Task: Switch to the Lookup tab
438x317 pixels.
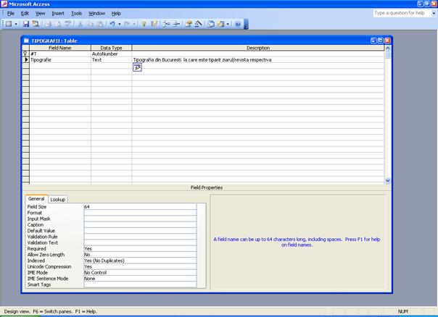Action: coord(57,199)
